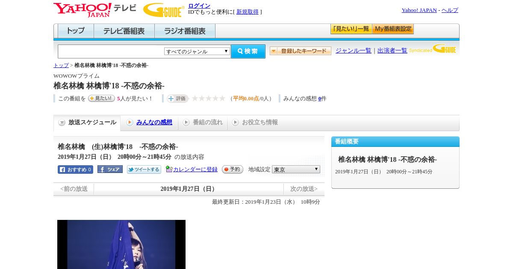Click the 2019年1月27日（日） date bar heading

189,189
